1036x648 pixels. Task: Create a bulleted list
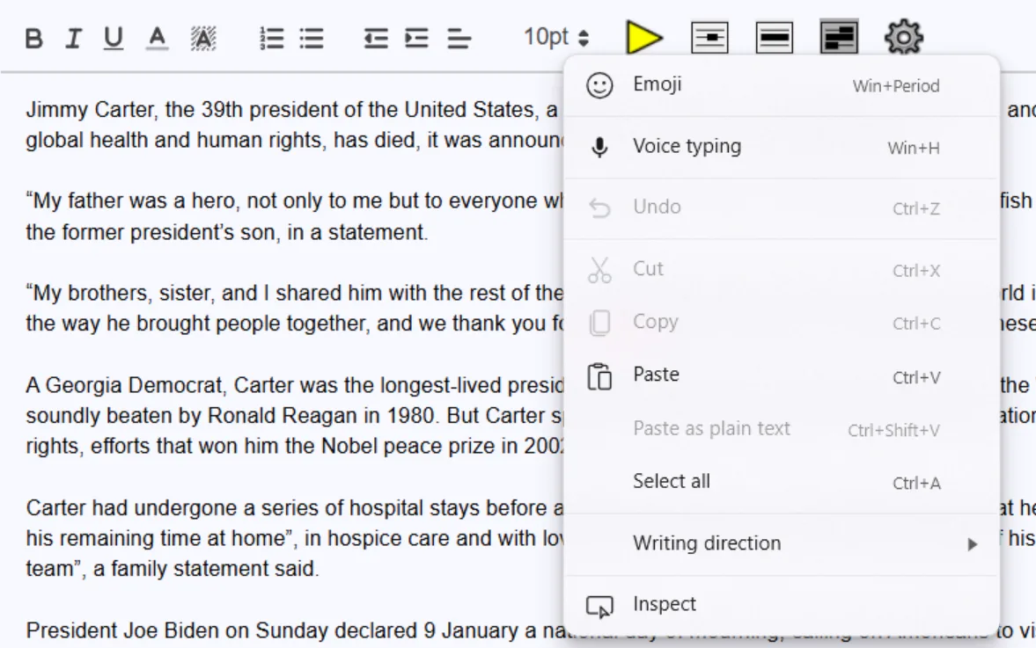click(x=310, y=37)
